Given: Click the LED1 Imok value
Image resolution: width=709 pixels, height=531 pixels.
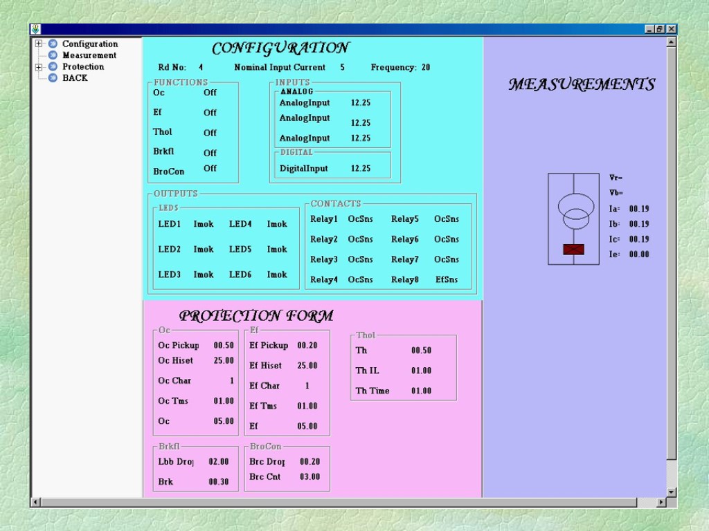Looking at the screenshot, I should (204, 224).
